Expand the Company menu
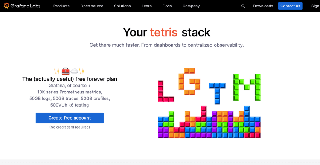320x165 pixels. [x=191, y=6]
